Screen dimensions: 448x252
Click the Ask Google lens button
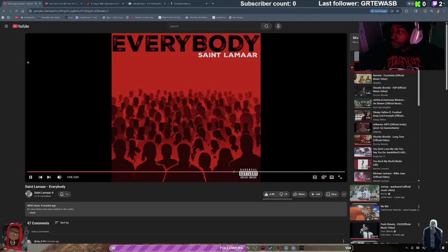(379, 11)
